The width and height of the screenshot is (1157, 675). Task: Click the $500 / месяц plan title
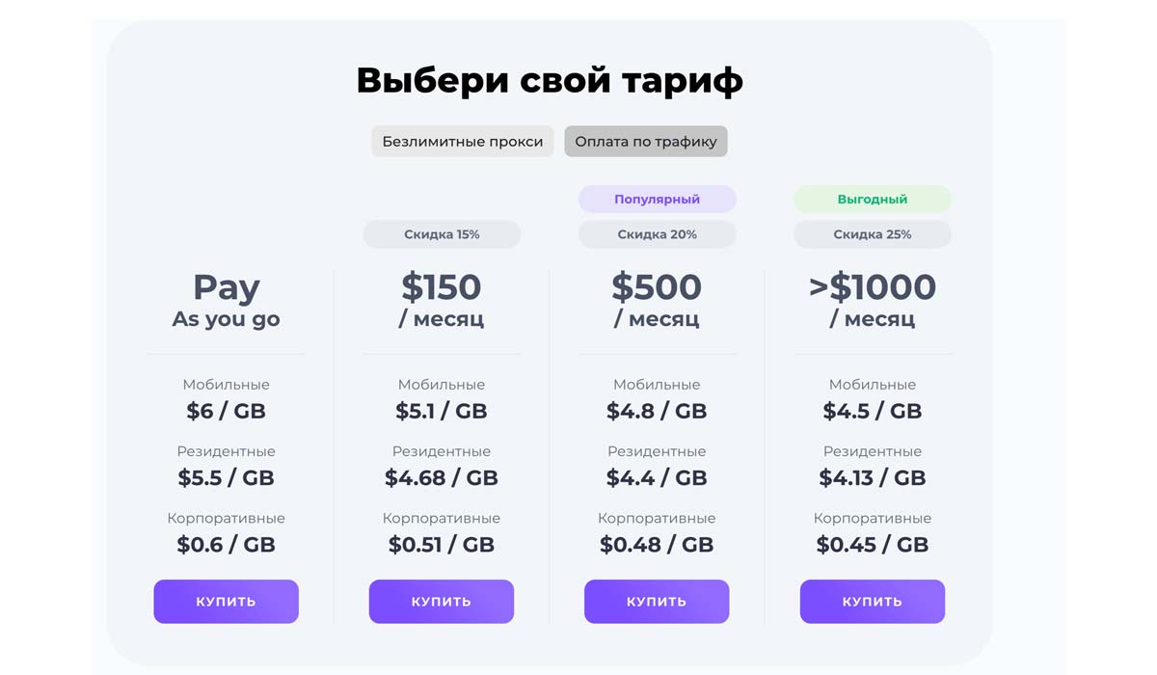[657, 300]
